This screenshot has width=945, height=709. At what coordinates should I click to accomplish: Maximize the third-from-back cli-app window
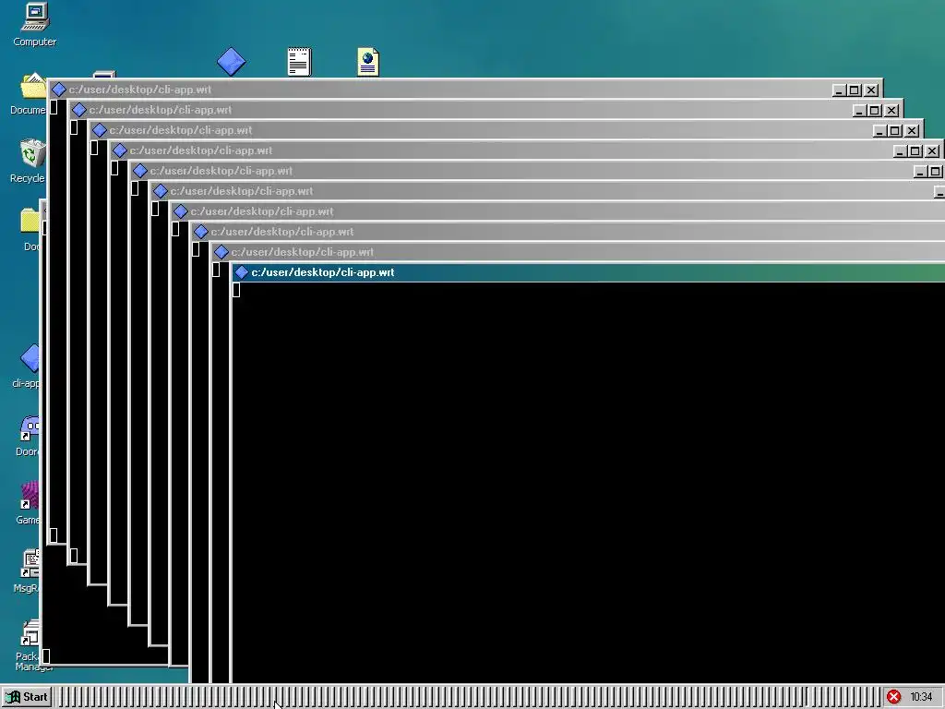click(895, 131)
